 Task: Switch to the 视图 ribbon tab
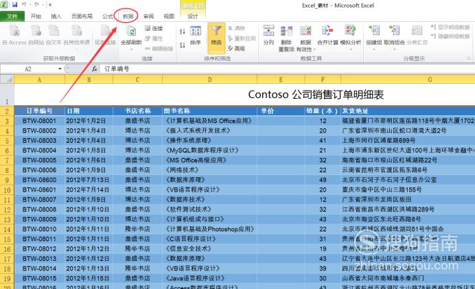[x=169, y=16]
